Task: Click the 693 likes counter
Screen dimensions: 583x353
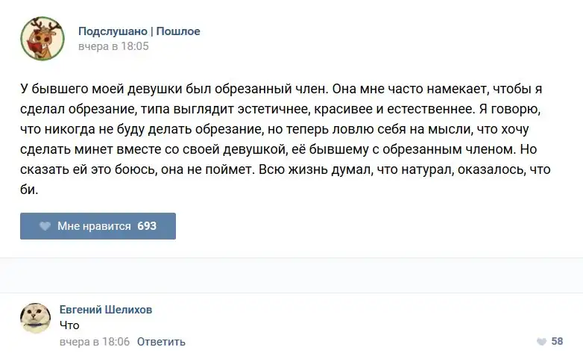Action: click(147, 226)
